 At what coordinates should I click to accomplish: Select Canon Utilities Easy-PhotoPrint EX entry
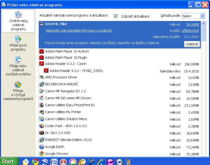[120, 105]
